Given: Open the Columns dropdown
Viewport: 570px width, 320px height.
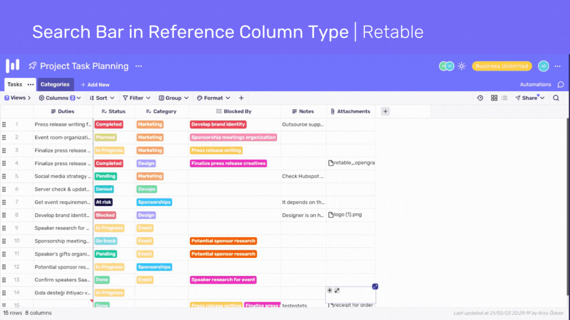Looking at the screenshot, I should [x=59, y=98].
